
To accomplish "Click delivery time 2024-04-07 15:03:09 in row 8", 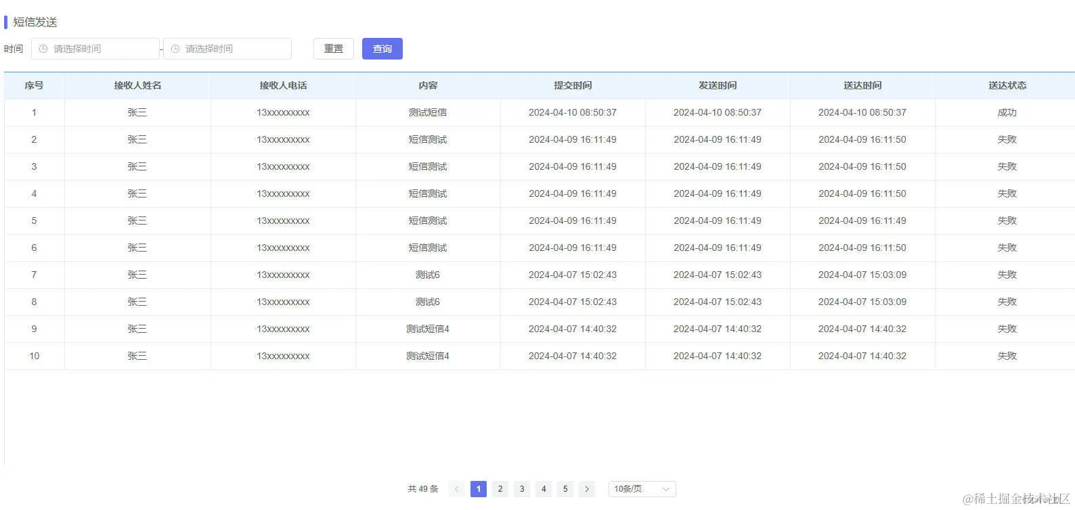I will tap(862, 302).
